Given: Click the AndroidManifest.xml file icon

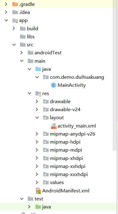Looking at the screenshot, I should pos(39,191).
